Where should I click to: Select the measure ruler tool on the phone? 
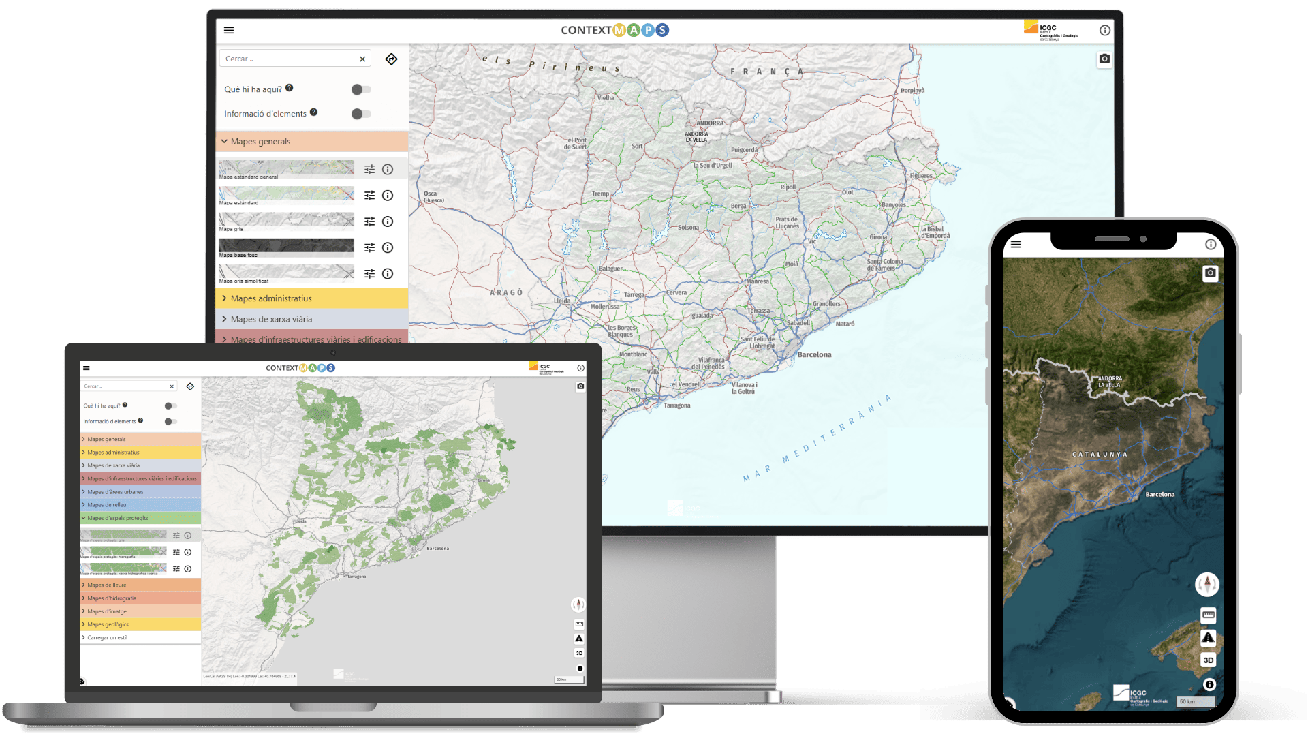point(1207,615)
